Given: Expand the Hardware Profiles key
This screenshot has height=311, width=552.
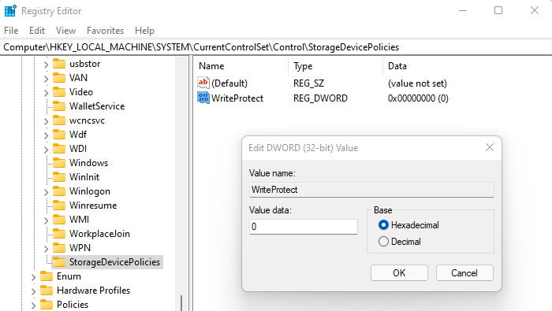Looking at the screenshot, I should (x=33, y=291).
